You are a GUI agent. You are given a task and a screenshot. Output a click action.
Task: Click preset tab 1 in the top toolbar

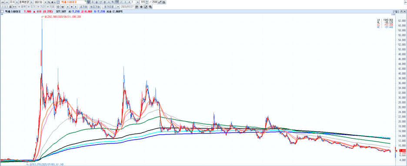[x=117, y=2]
